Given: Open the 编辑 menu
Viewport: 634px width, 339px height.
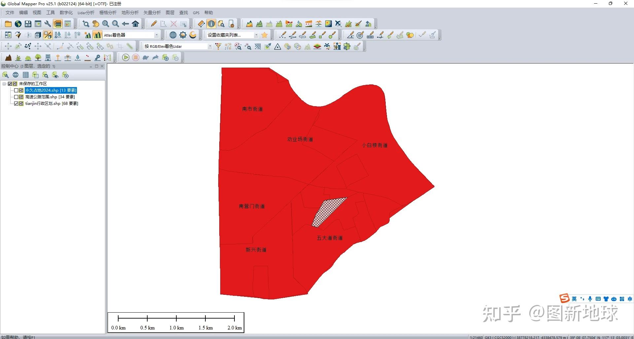Looking at the screenshot, I should pyautogui.click(x=23, y=13).
